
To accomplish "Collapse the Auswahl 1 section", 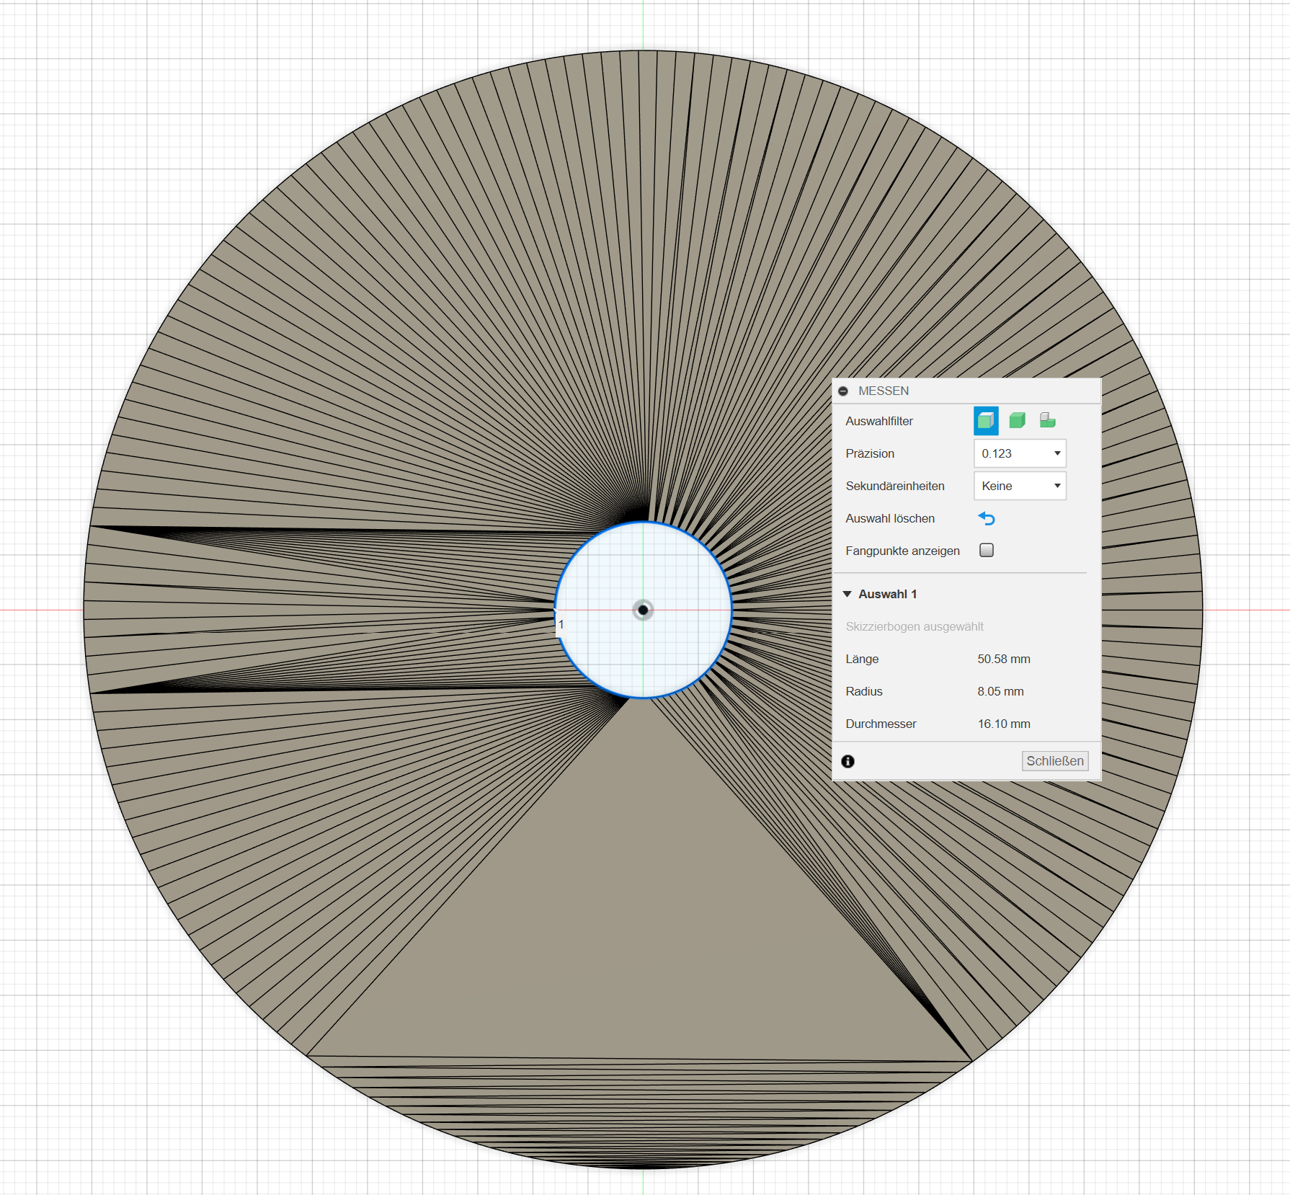I will 848,594.
